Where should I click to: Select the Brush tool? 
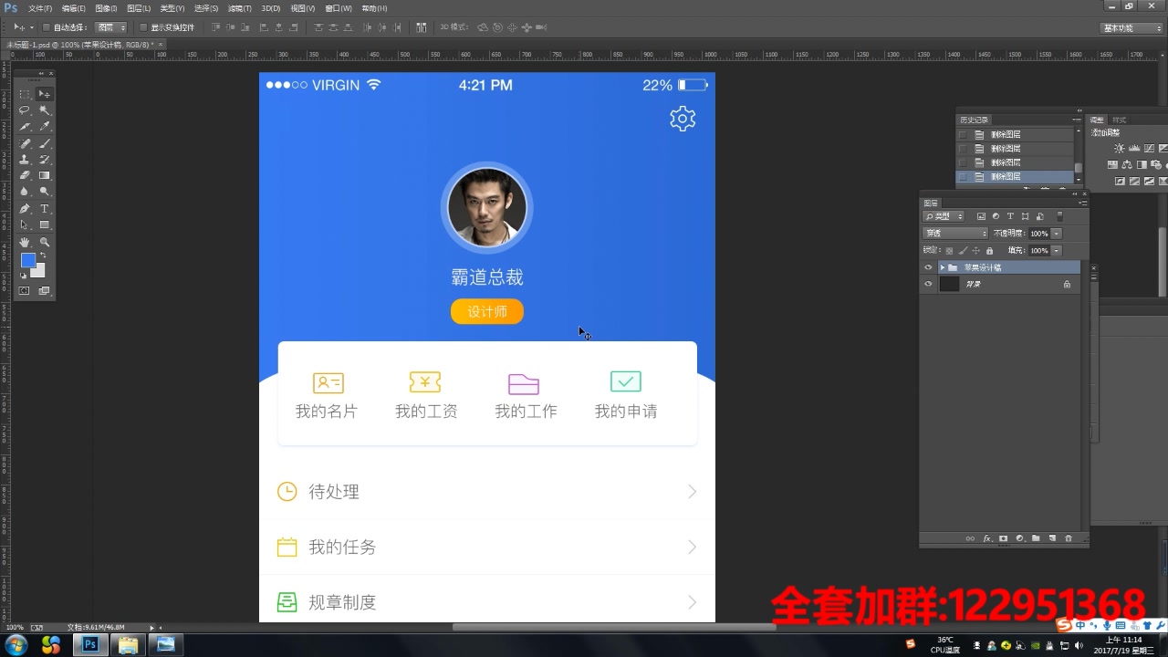coord(44,143)
